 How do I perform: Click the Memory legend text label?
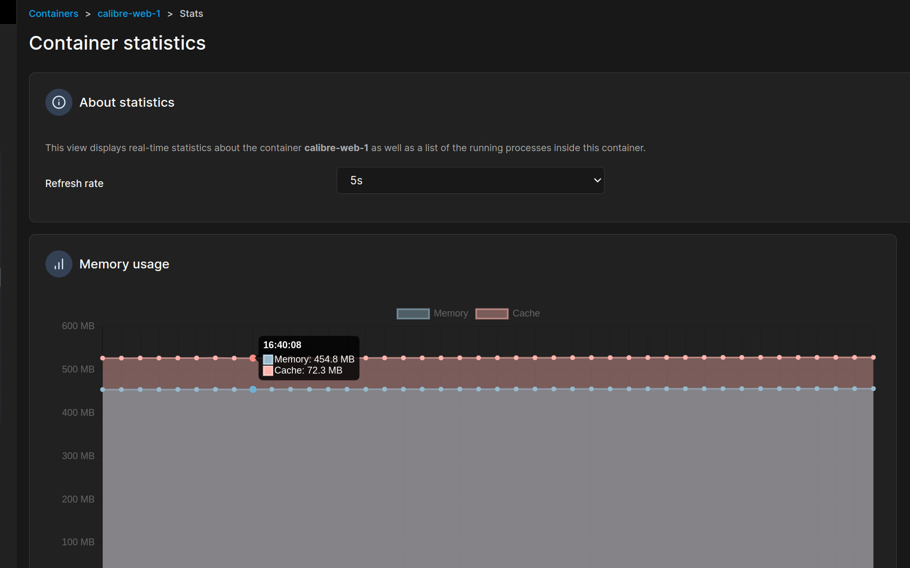(x=451, y=313)
